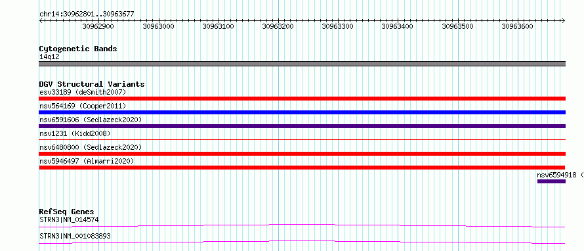Image resolution: width=584 pixels, height=251 pixels.
Task: Click the STRN3|NM_014574 gene label
Action: coord(69,220)
